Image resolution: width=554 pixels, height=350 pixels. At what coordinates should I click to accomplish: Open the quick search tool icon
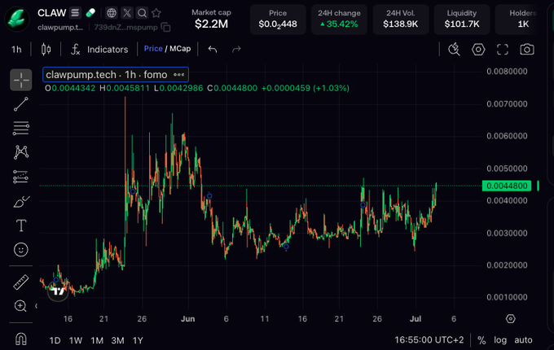pyautogui.click(x=454, y=50)
